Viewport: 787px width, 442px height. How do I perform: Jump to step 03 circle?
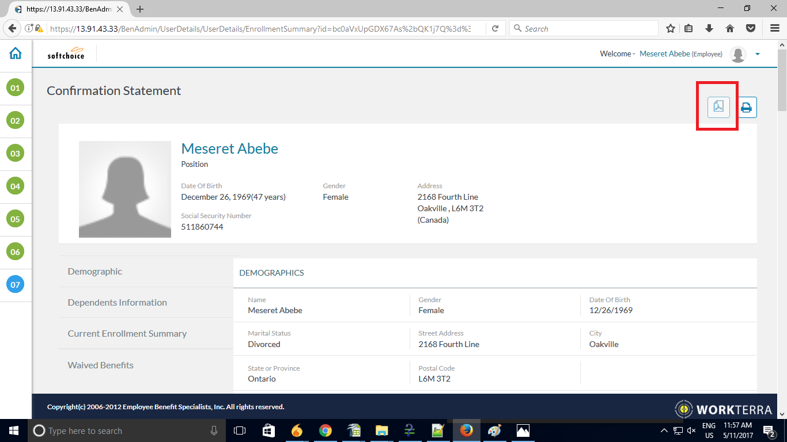15,154
